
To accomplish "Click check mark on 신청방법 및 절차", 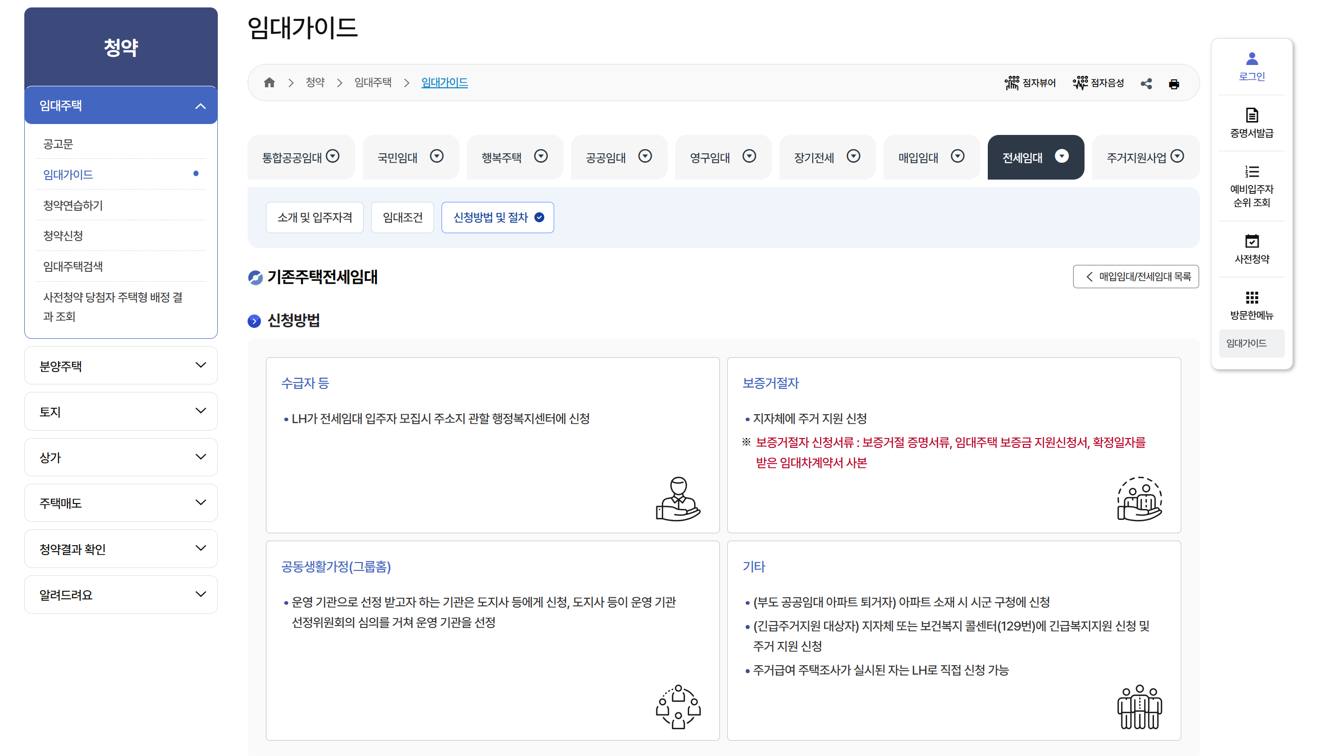I will tap(540, 217).
